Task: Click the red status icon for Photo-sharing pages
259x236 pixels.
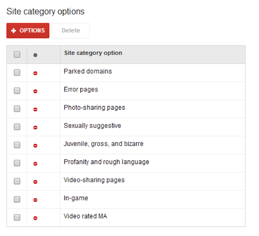Action: coord(35,109)
